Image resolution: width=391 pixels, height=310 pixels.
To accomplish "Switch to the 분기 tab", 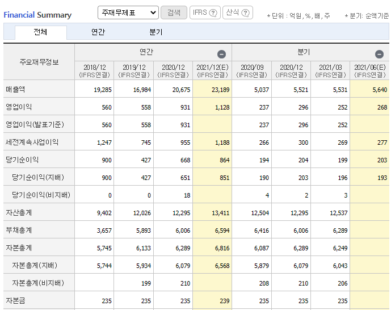I will pos(156,32).
